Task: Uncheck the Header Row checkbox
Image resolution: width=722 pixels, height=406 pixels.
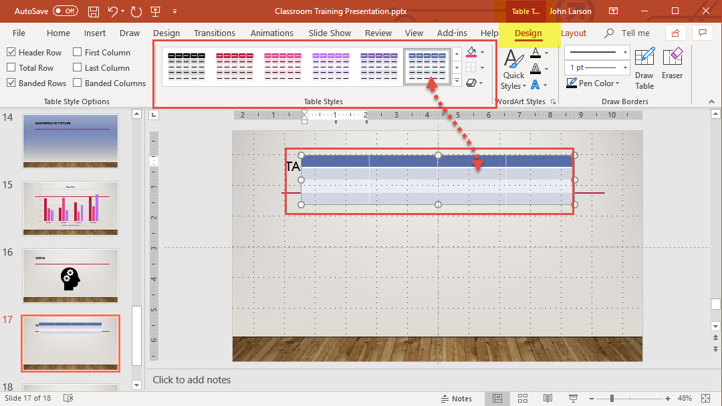Action: point(11,52)
